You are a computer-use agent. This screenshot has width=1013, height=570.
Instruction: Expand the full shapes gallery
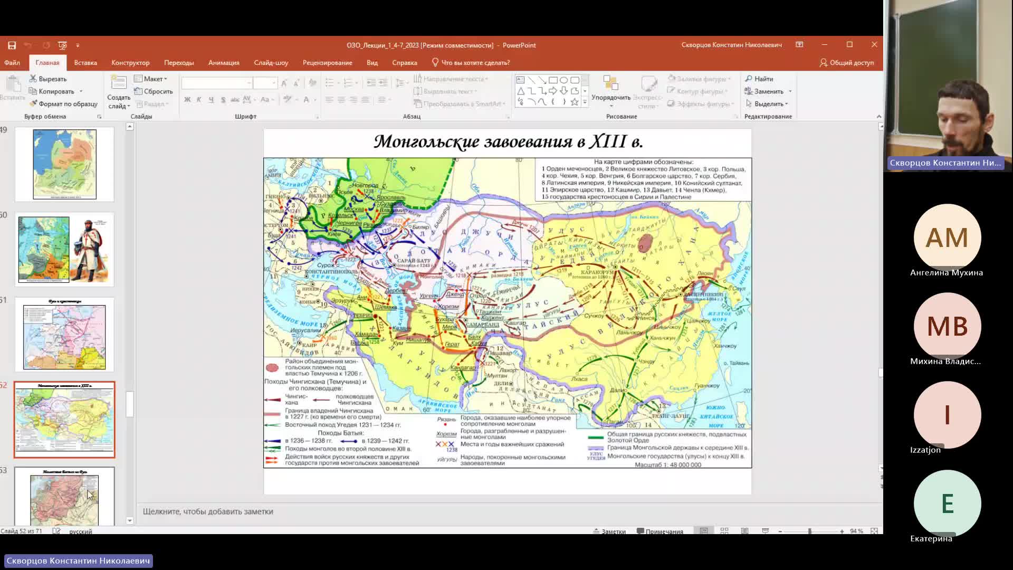tap(585, 102)
